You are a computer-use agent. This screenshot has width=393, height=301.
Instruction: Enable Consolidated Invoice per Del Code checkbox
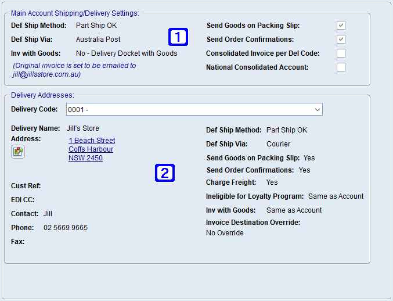(x=341, y=53)
